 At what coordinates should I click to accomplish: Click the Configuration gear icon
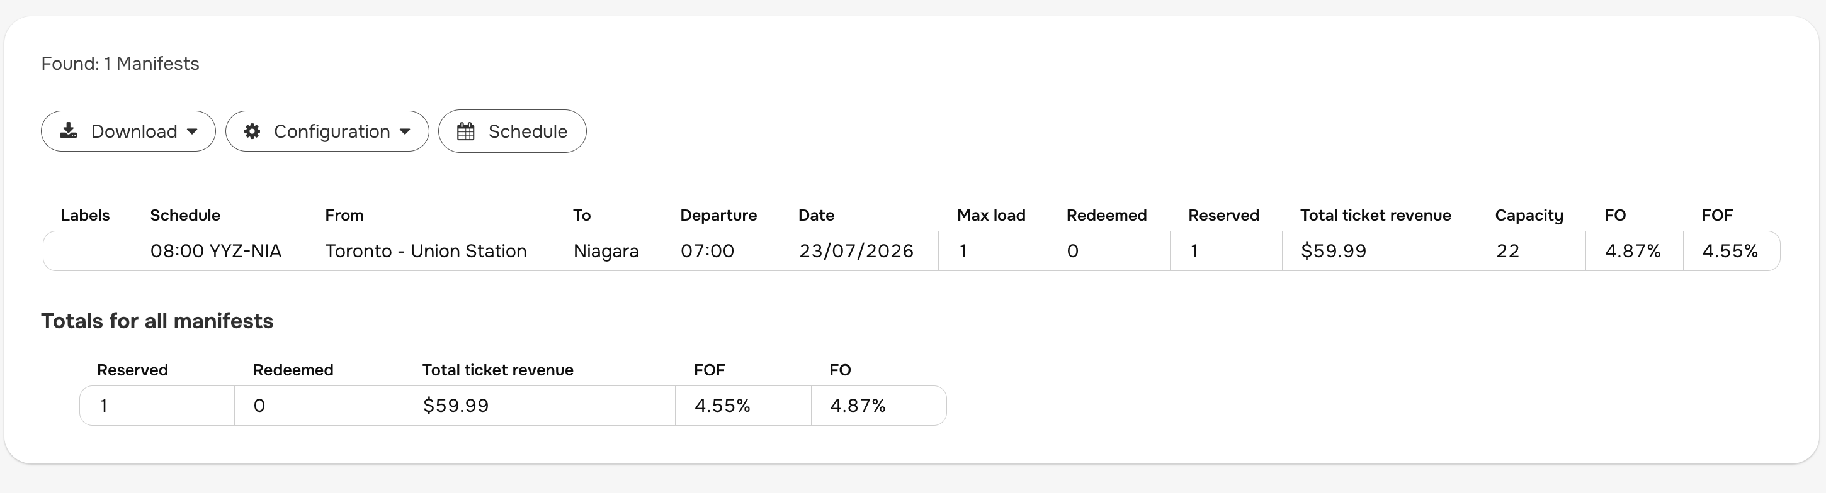click(252, 132)
